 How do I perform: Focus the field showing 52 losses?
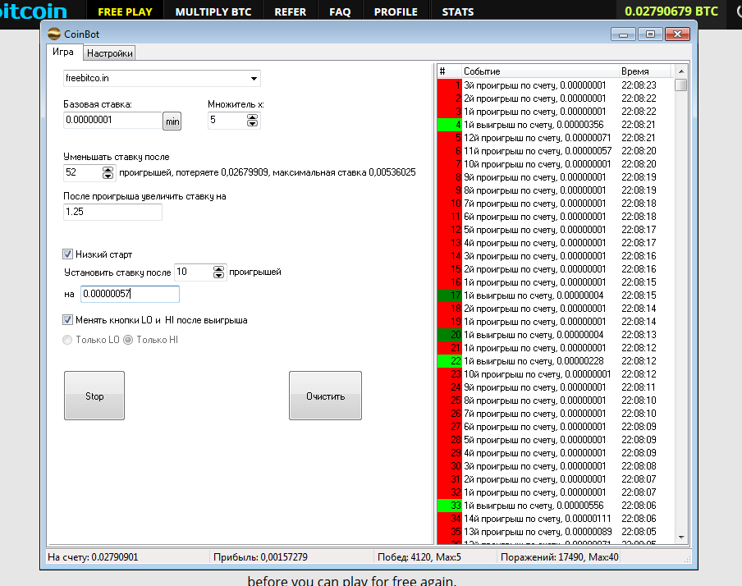coord(83,173)
